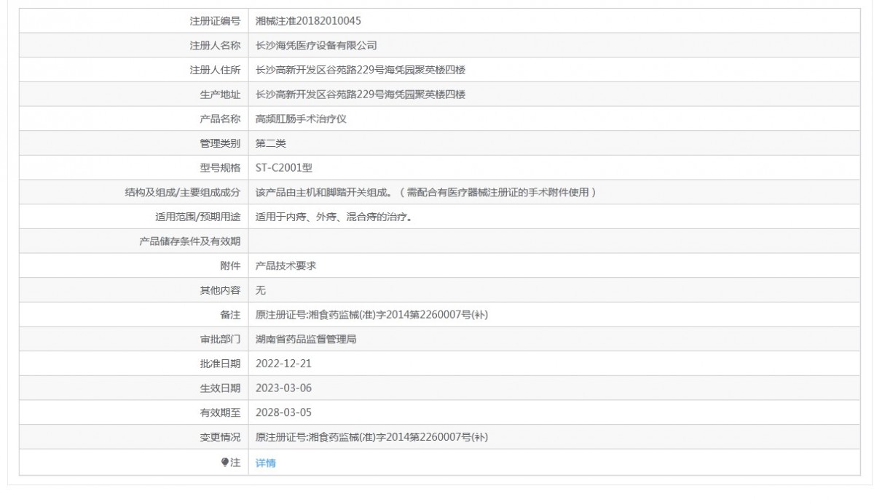This screenshot has height=504, width=874.
Task: Select the 变更情况 row original registration number
Action: point(371,438)
